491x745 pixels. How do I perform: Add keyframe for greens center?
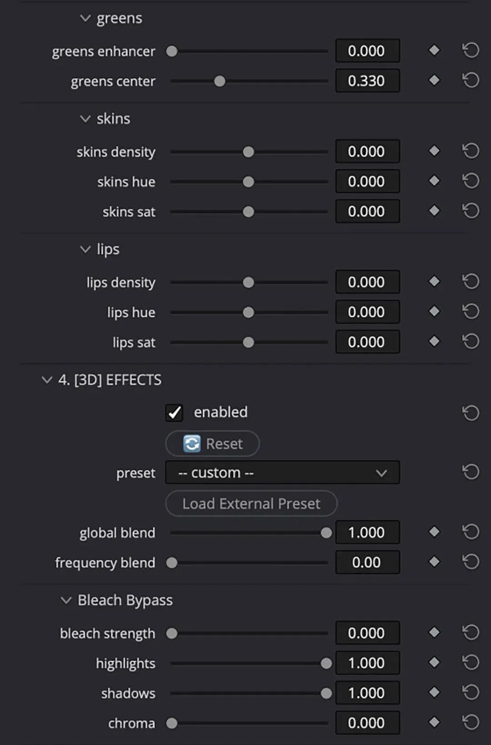(x=434, y=80)
